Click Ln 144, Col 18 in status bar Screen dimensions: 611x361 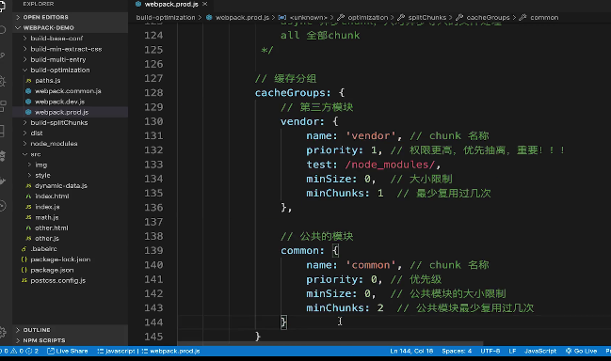411,351
